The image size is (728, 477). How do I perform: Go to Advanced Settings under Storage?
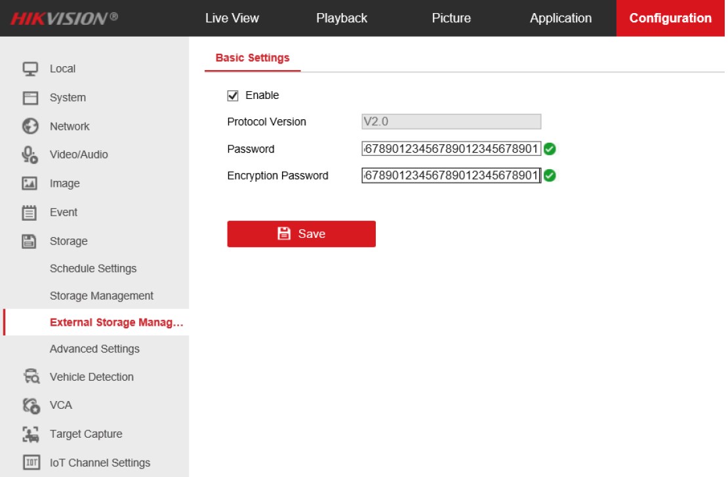pos(94,349)
